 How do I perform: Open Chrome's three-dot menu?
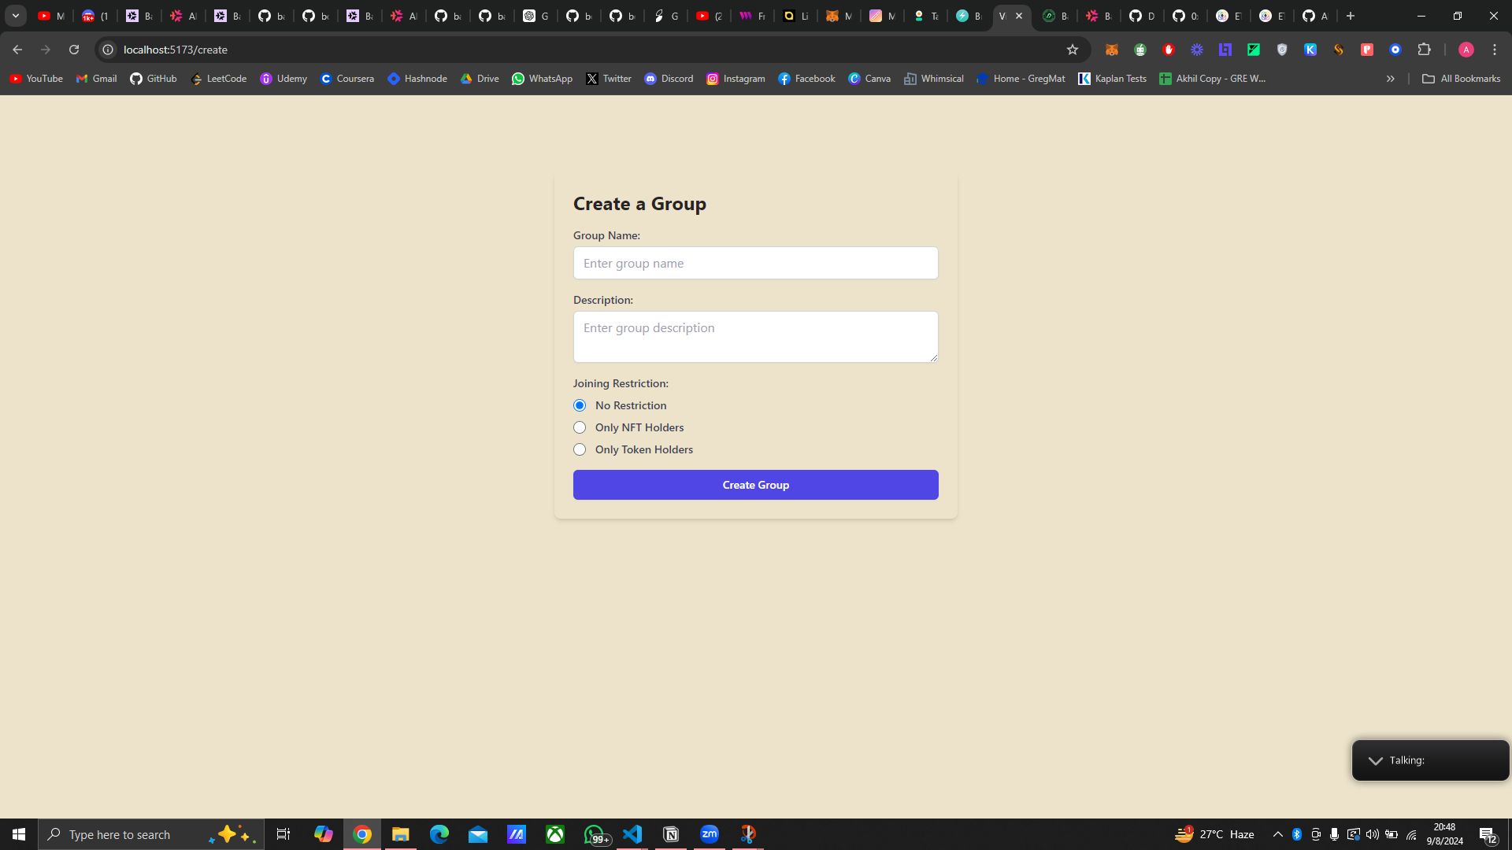pyautogui.click(x=1495, y=50)
